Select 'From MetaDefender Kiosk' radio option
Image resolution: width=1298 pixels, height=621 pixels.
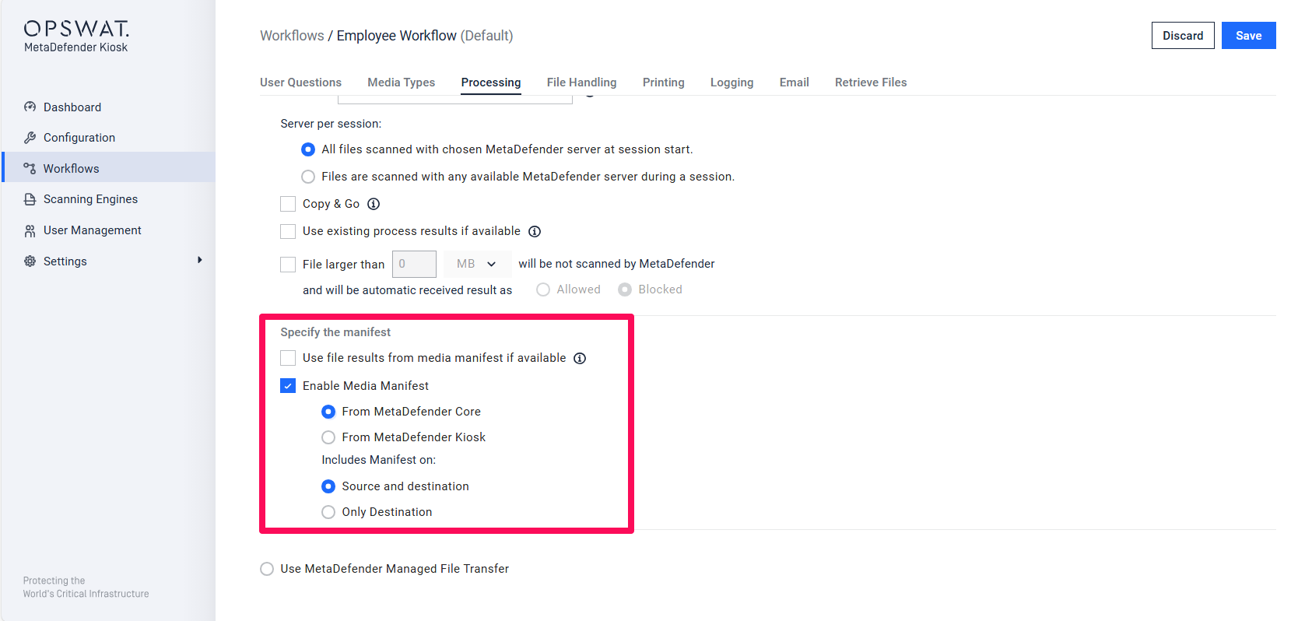pyautogui.click(x=328, y=437)
